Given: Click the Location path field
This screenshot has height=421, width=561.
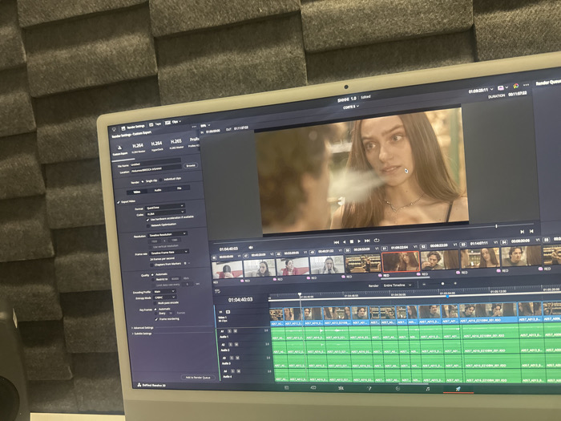Looking at the screenshot, I should coord(155,170).
